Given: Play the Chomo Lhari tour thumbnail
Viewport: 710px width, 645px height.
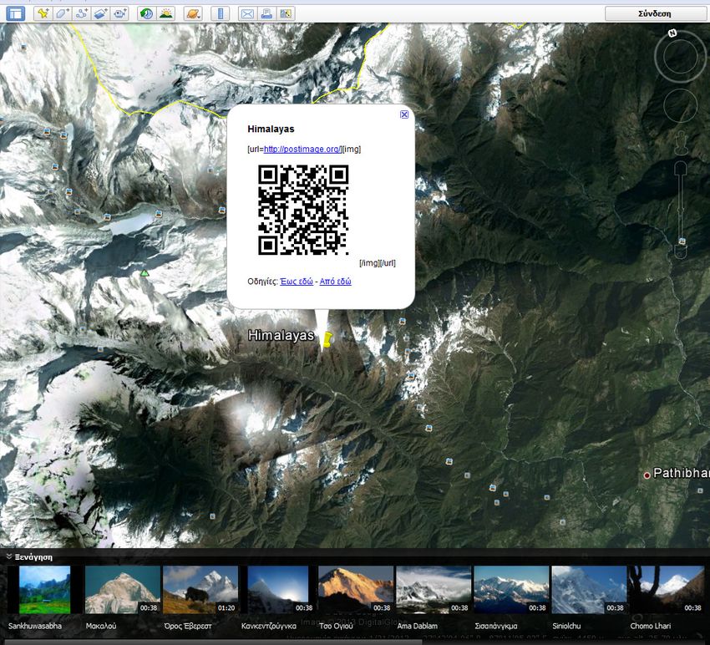Looking at the screenshot, I should pos(667,590).
